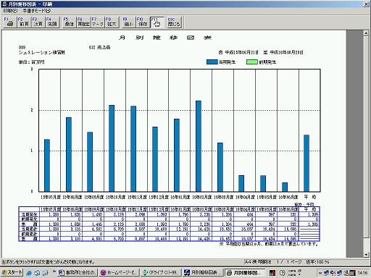Expand hidden system tray icons chevron
371x278 pixels.
pos(320,273)
